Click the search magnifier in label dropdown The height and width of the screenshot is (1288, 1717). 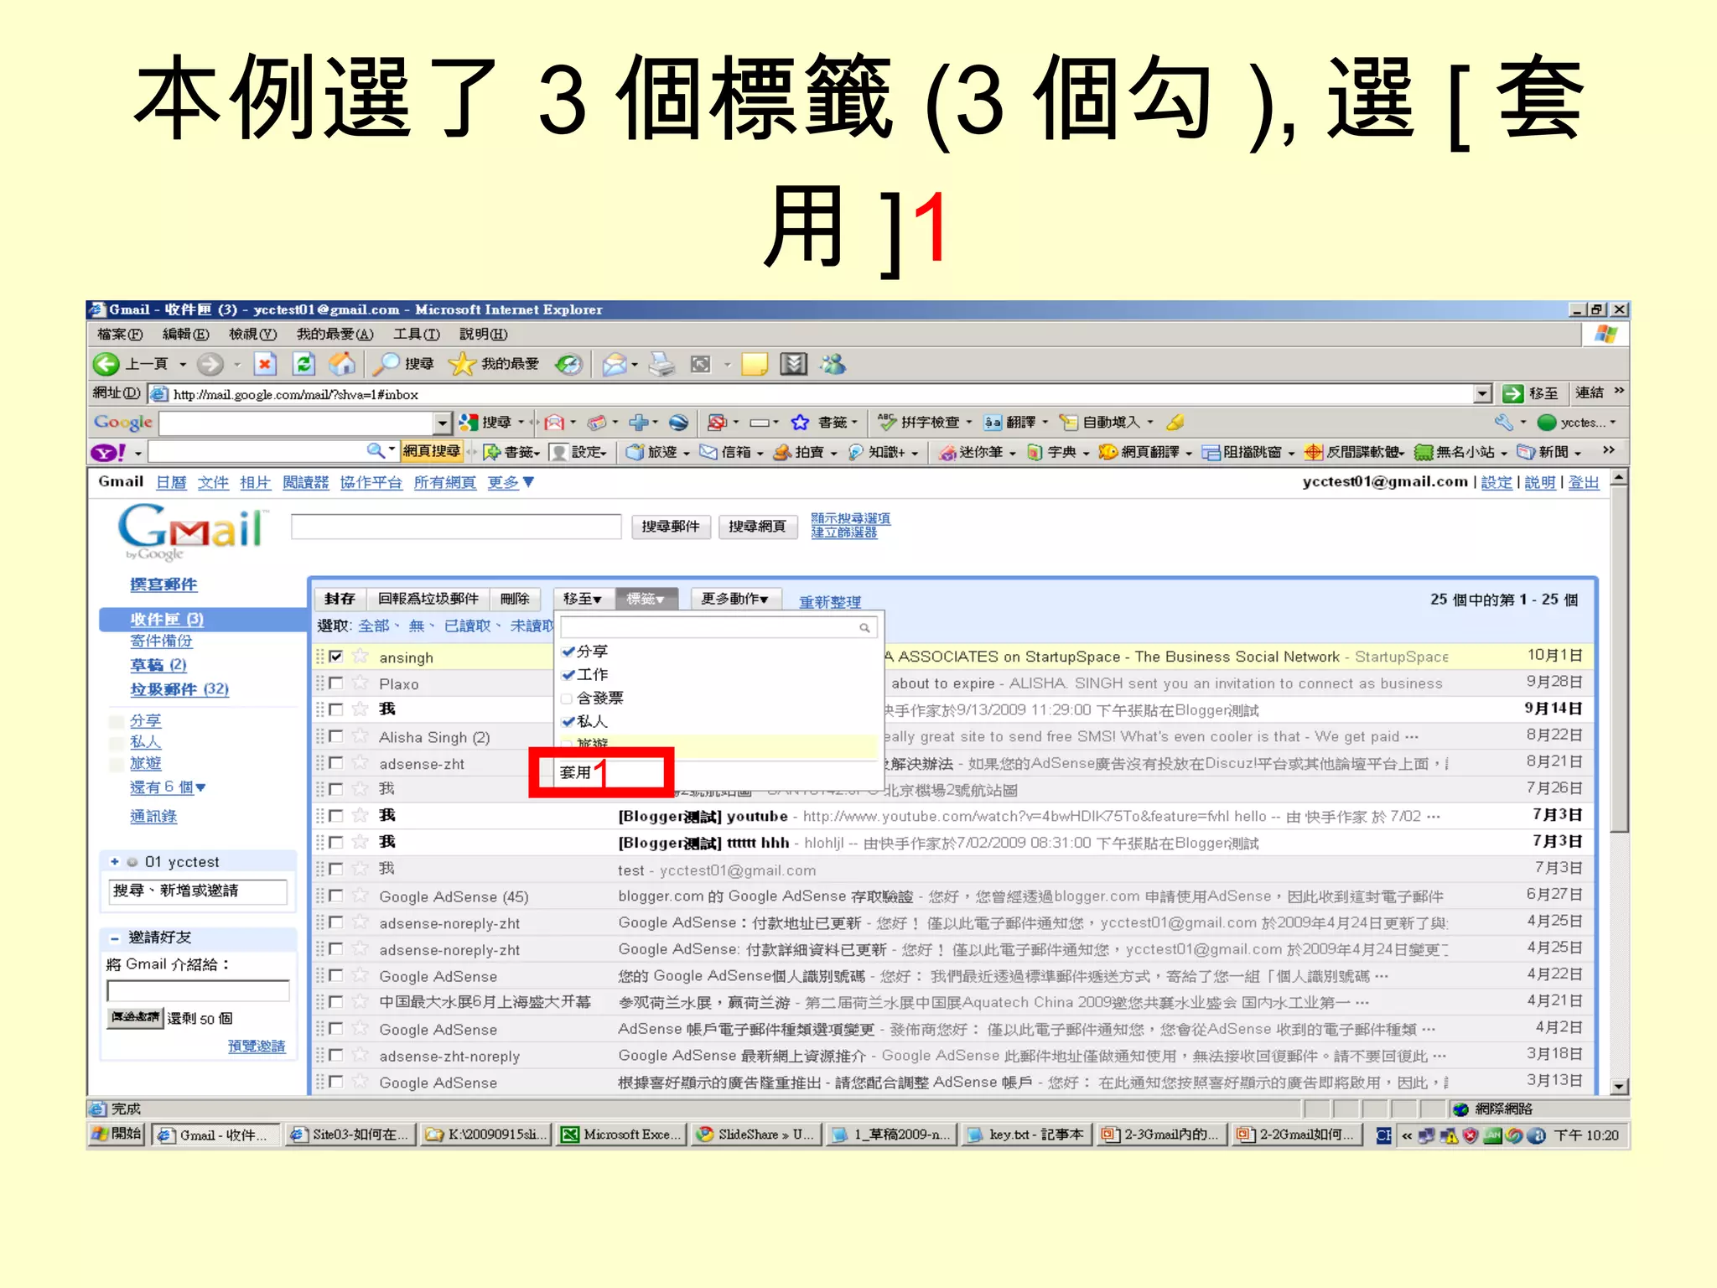(x=864, y=627)
